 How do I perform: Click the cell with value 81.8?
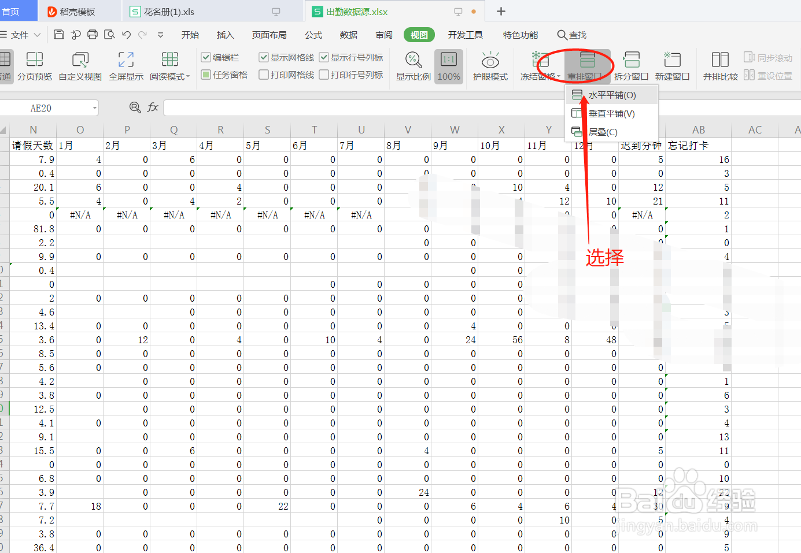pos(33,229)
